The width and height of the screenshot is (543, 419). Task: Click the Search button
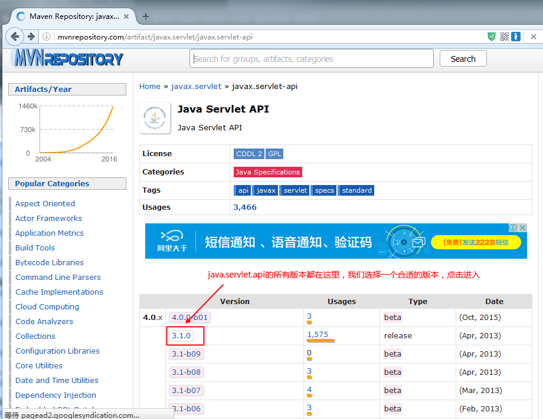[463, 59]
